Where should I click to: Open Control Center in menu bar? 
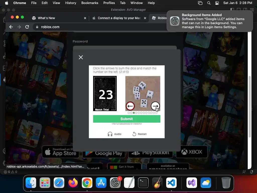point(217,3)
